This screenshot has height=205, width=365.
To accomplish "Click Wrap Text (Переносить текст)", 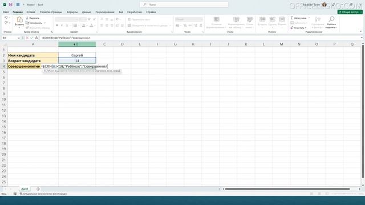I will coord(139,19).
